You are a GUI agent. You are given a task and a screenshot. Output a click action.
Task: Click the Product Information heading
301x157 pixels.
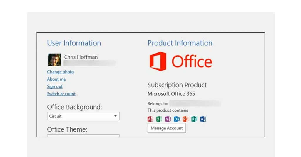[x=180, y=43]
